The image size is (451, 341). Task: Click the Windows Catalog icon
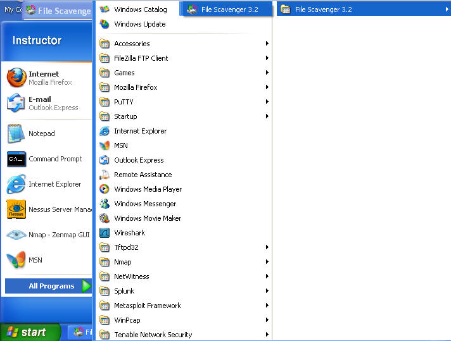point(105,9)
